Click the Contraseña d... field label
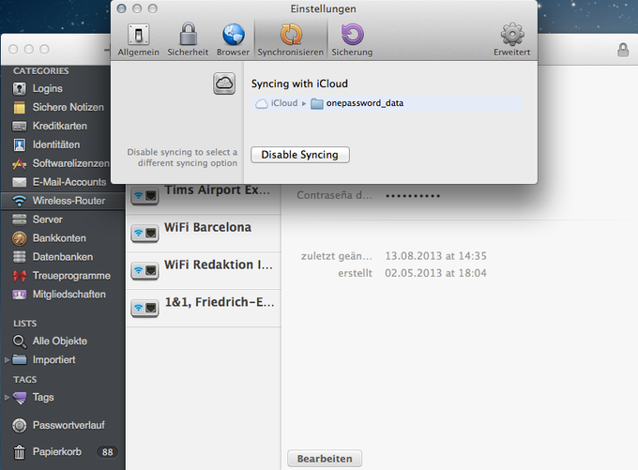Viewport: 638px width, 470px height. (x=334, y=195)
